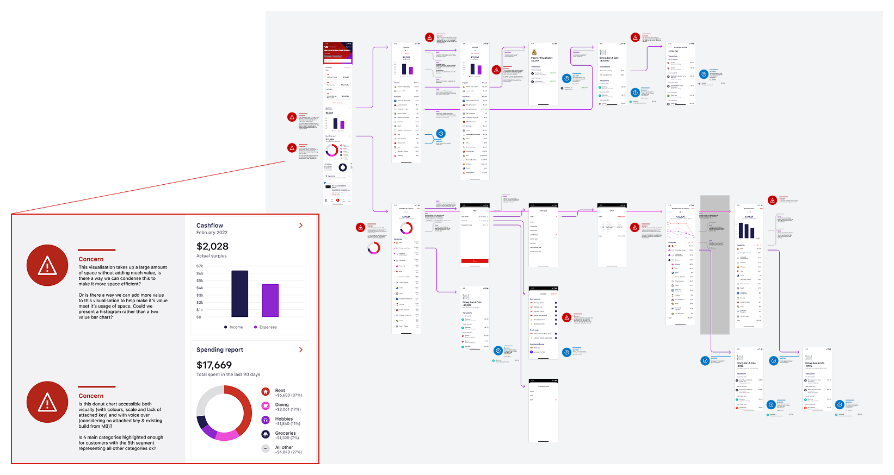This screenshot has height=475, width=894.
Task: Click the Groceries category icon
Action: click(265, 434)
